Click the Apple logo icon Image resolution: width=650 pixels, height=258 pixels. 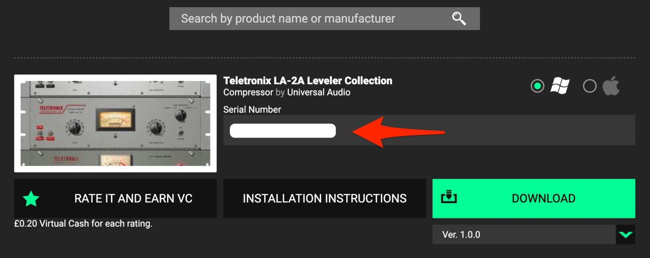[x=611, y=86]
